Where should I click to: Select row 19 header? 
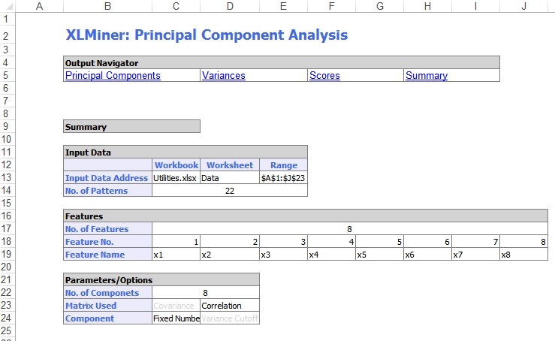click(6, 255)
